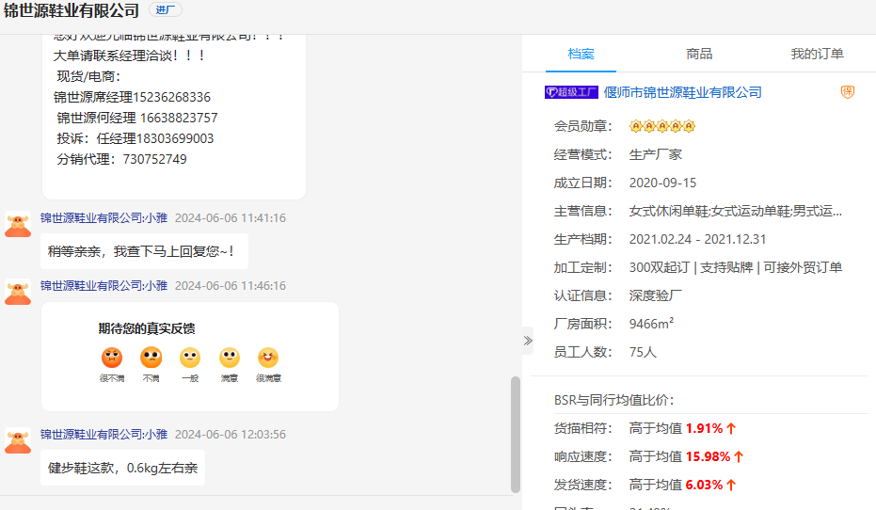Click the 很不满 angry face rating
Viewport: 876px width, 510px height.
point(112,359)
